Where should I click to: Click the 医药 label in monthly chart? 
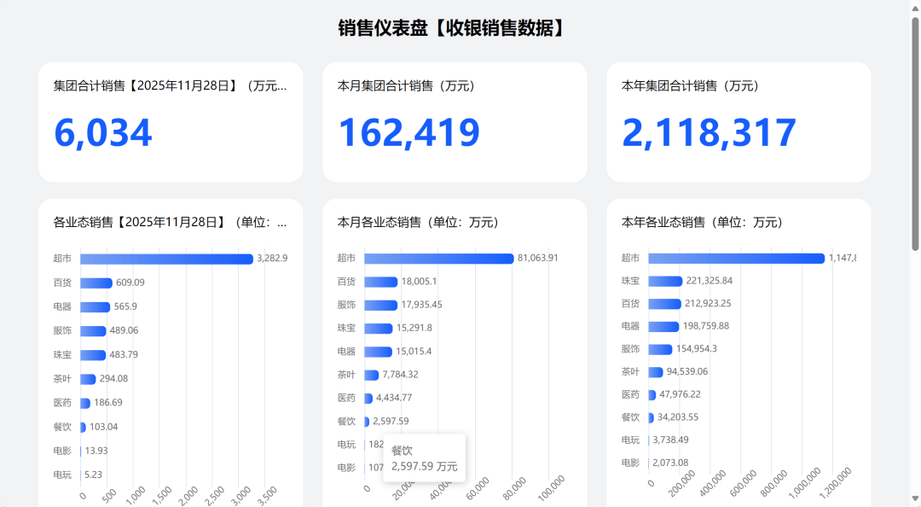point(346,398)
